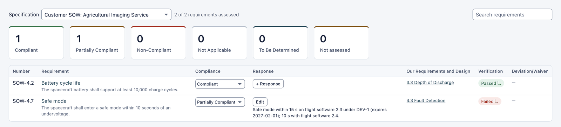This screenshot has height=127, width=561.
Task: Edit the Safe mode response
Action: [x=260, y=102]
